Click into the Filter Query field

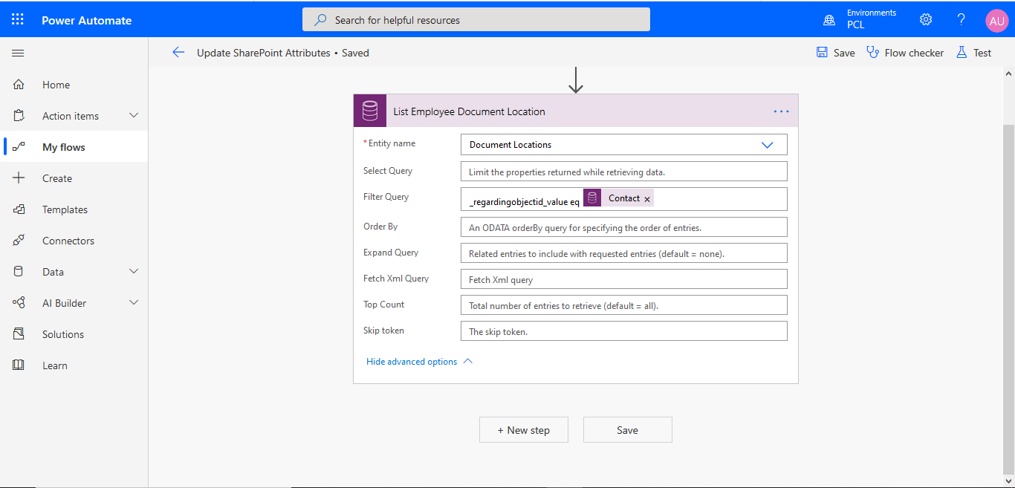623,199
